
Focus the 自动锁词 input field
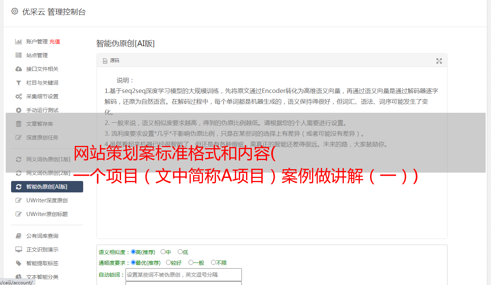pyautogui.click(x=184, y=275)
